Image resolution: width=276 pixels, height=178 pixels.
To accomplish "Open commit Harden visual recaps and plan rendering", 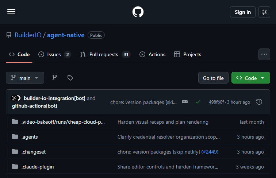I will click(163, 122).
